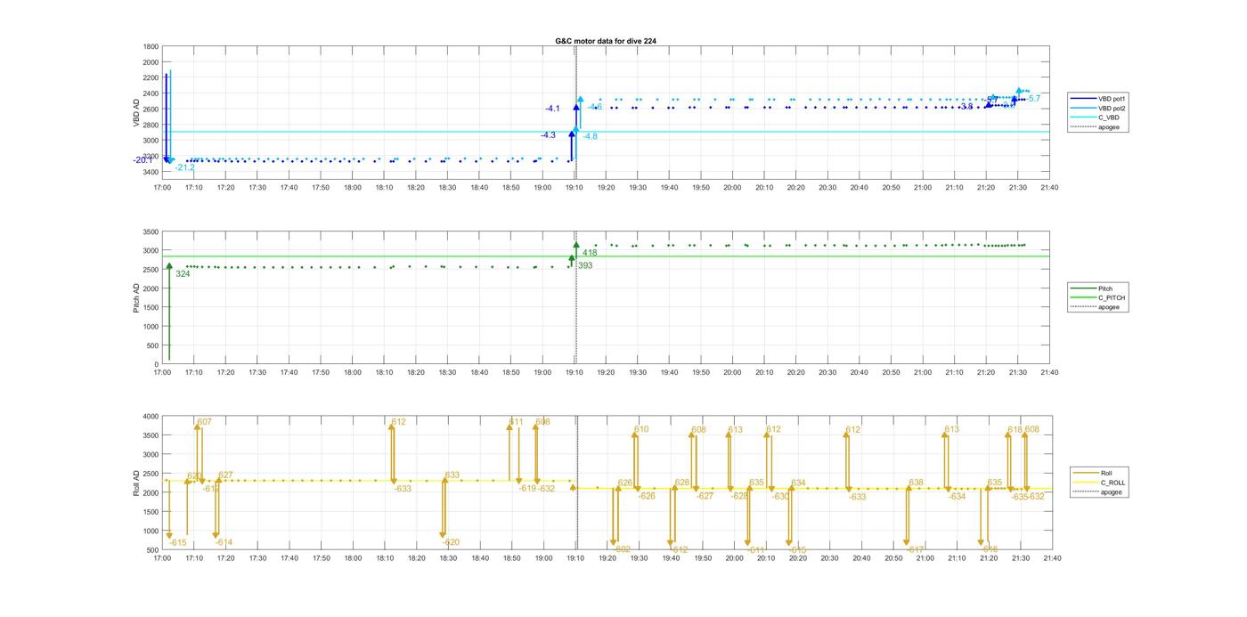Click the "1800" tick on the VBD y-axis

coord(151,46)
